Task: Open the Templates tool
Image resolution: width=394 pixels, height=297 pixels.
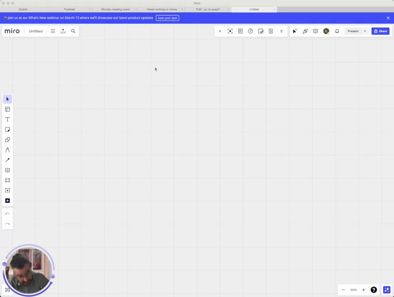Action: click(7, 109)
